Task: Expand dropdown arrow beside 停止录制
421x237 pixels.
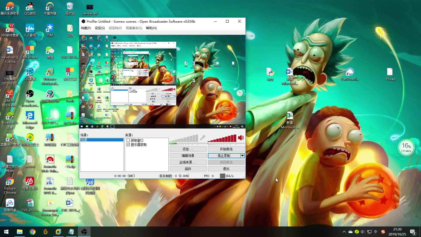Action: 242,156
